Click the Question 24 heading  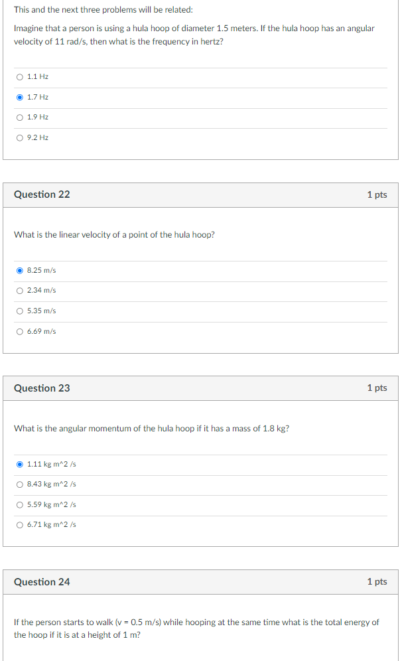[42, 582]
